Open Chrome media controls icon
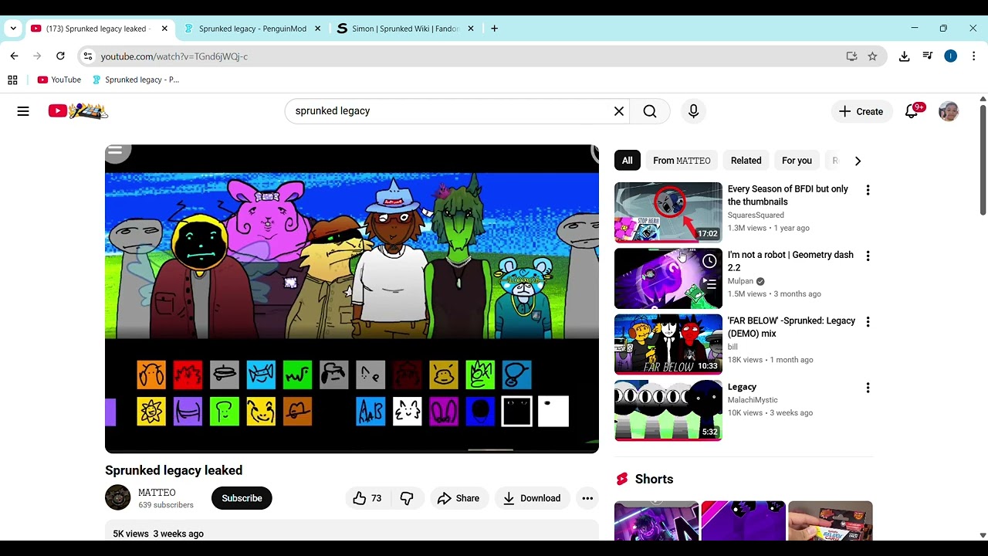 click(928, 56)
